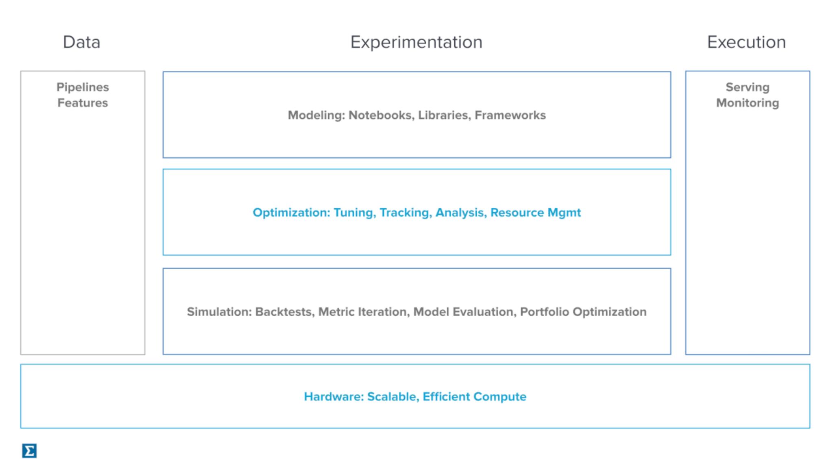
Task: Click the Pipelines label in Data box
Action: [83, 87]
